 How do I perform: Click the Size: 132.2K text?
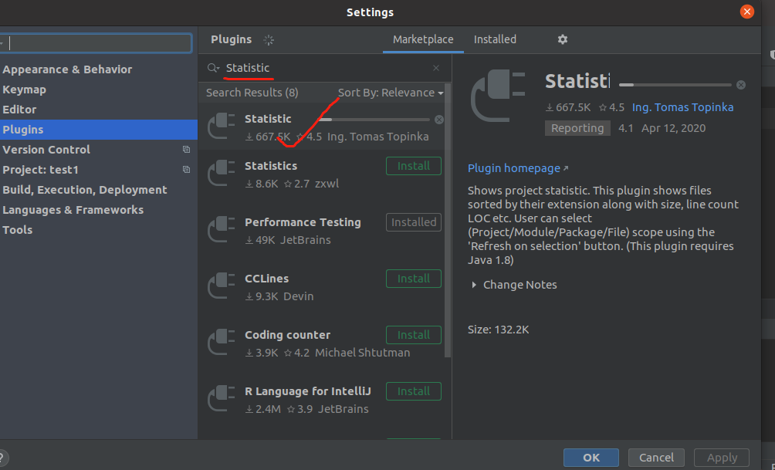pos(498,330)
